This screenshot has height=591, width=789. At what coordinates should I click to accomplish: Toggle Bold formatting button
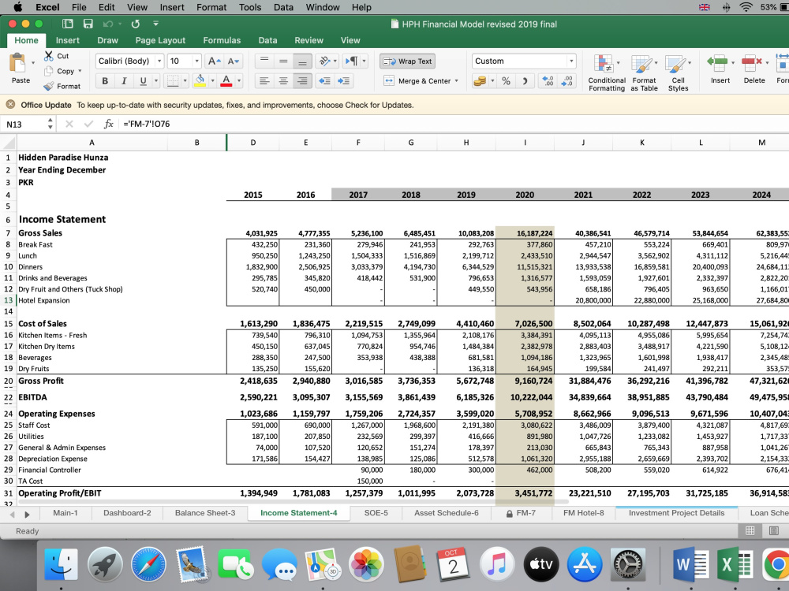click(x=105, y=81)
